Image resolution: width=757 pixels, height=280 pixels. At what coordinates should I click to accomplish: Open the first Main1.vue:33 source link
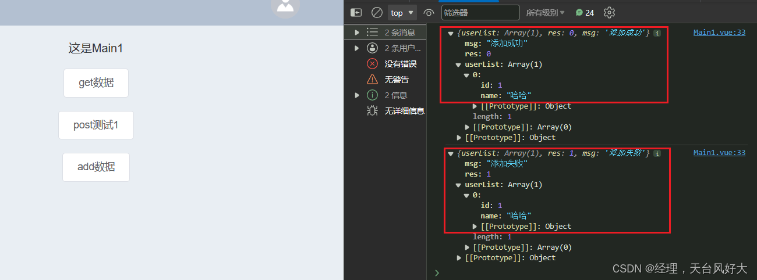[719, 33]
